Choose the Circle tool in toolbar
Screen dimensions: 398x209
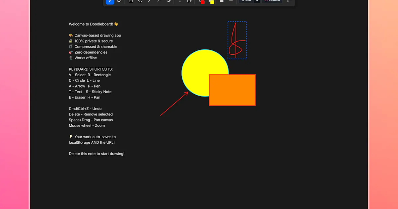[x=140, y=1]
